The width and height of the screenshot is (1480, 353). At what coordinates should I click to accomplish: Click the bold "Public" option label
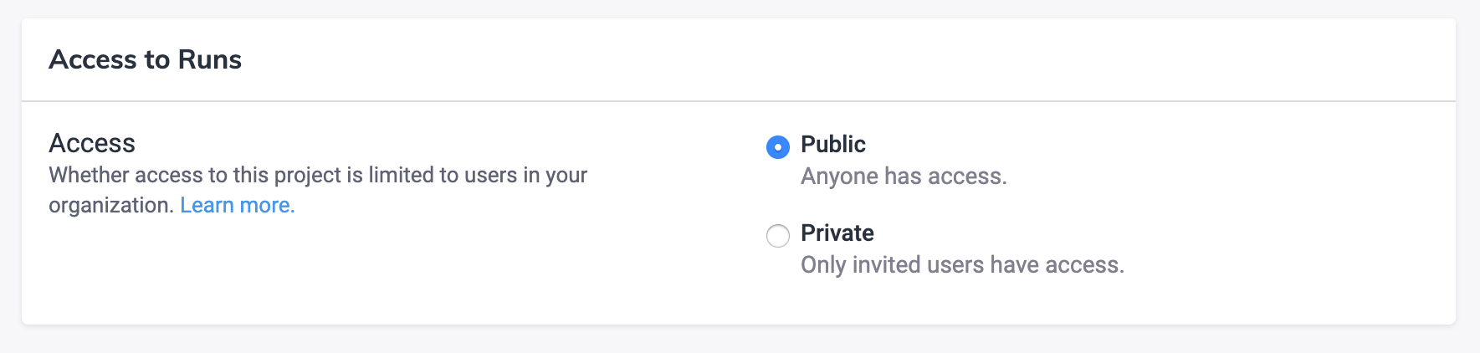(x=832, y=144)
